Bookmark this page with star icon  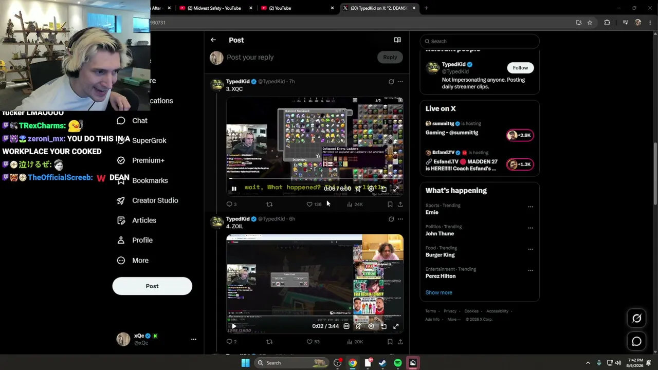click(x=590, y=23)
